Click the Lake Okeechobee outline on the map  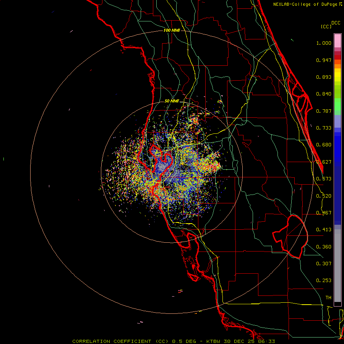point(291,237)
